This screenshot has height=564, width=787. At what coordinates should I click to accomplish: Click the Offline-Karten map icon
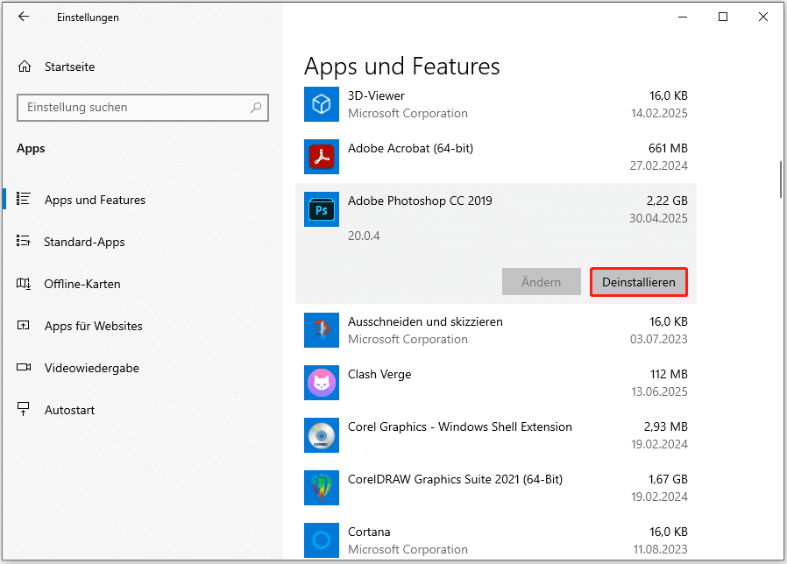[23, 284]
